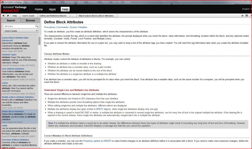This screenshot has width=252, height=149.
Task: Click the User's Guide breadcrumb
Action: [x=28, y=16]
